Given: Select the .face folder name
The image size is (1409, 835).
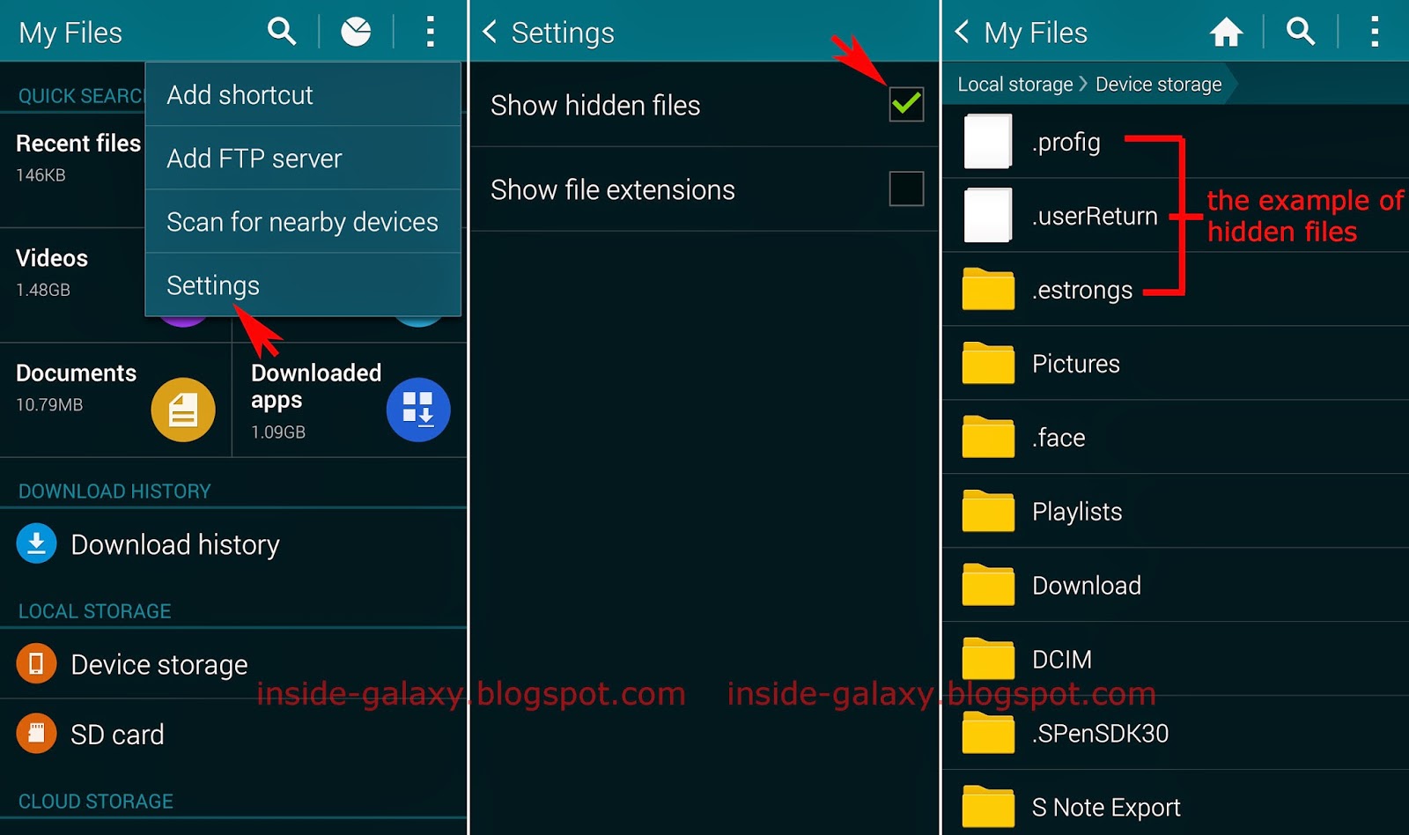Looking at the screenshot, I should click(x=1059, y=438).
